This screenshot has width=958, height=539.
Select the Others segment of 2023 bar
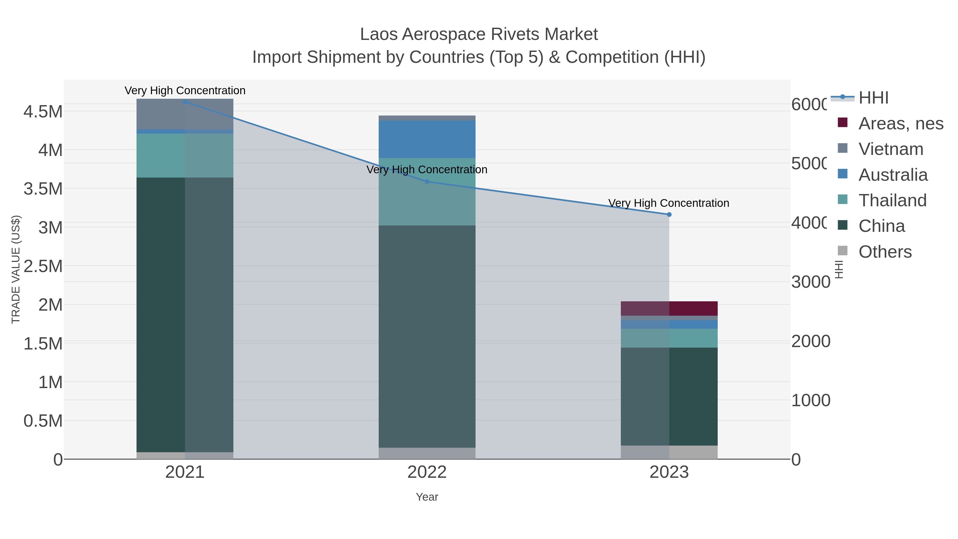coord(669,452)
